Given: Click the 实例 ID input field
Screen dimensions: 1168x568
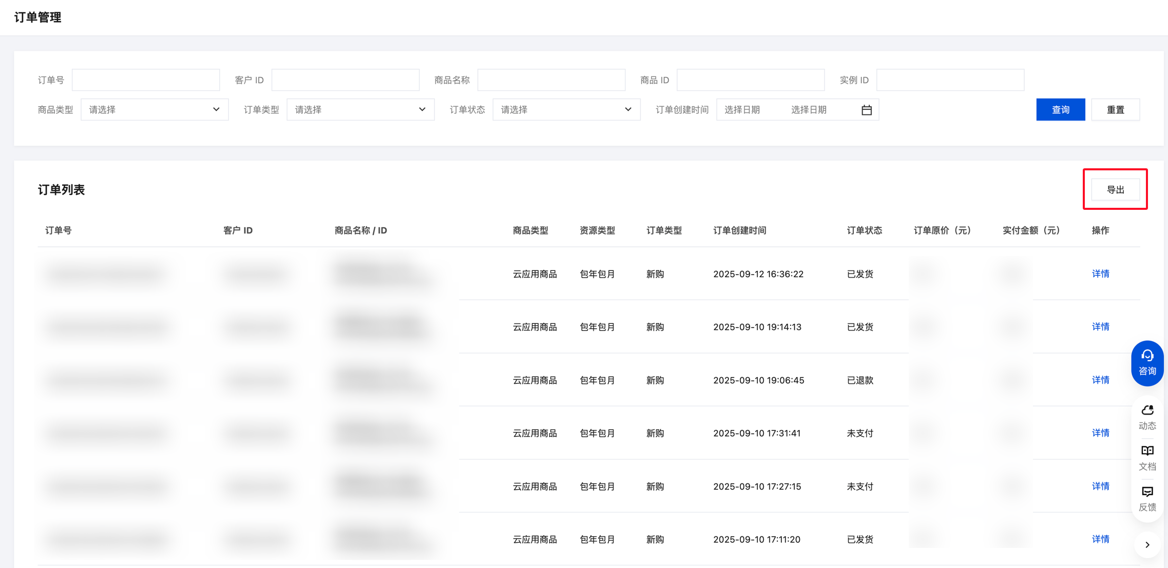Looking at the screenshot, I should pos(950,80).
